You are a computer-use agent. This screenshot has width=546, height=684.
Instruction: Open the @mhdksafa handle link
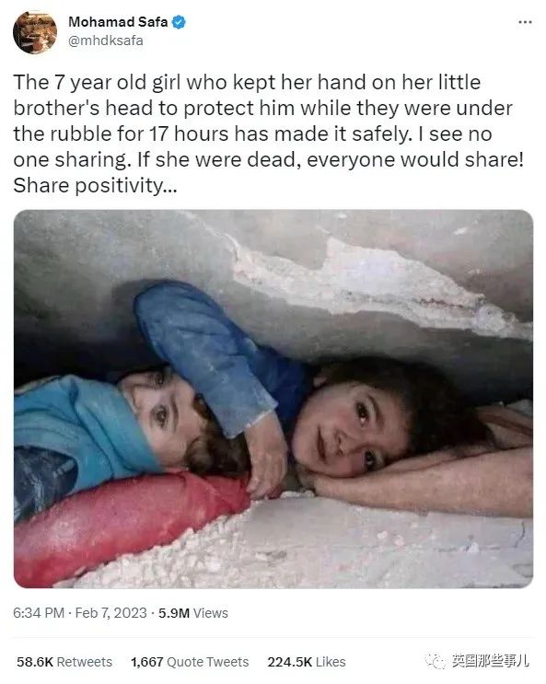coord(105,41)
